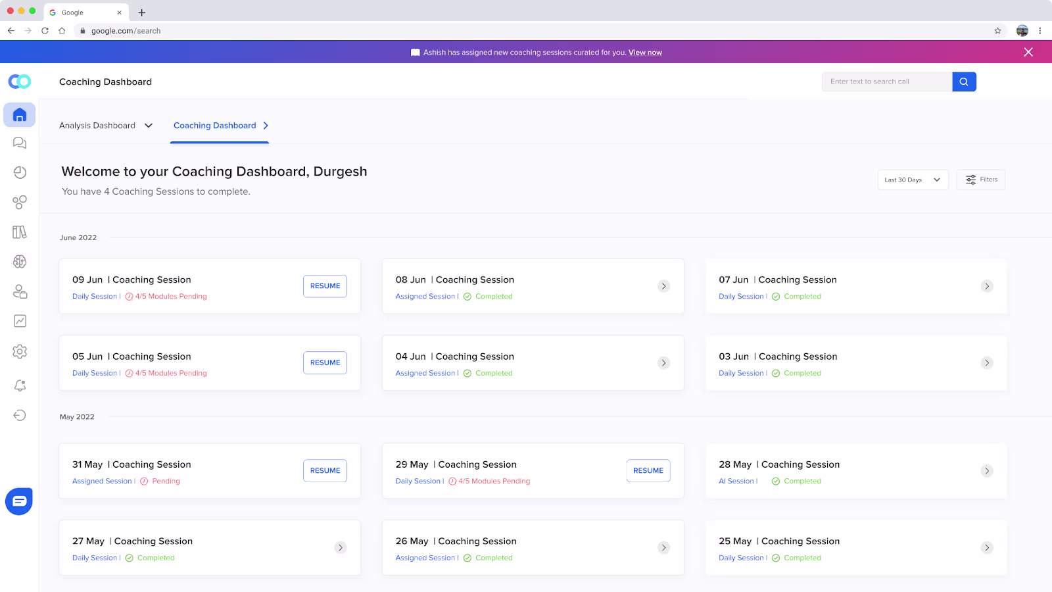Click the 03 Jun Coaching Session title
The height and width of the screenshot is (592, 1052).
click(778, 357)
